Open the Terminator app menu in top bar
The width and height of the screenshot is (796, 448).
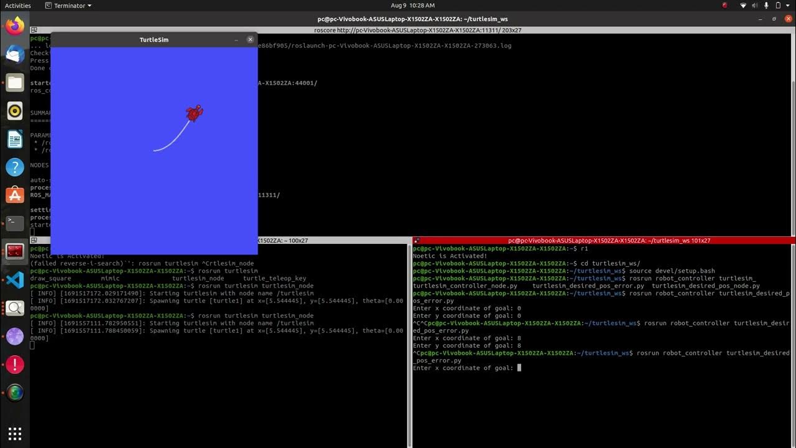[x=69, y=6]
